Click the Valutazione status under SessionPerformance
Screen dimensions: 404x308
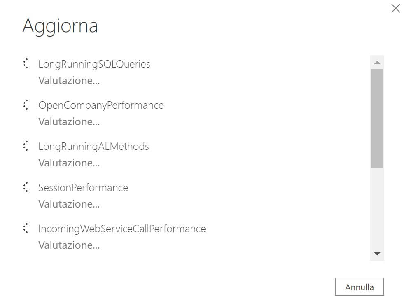[69, 204]
